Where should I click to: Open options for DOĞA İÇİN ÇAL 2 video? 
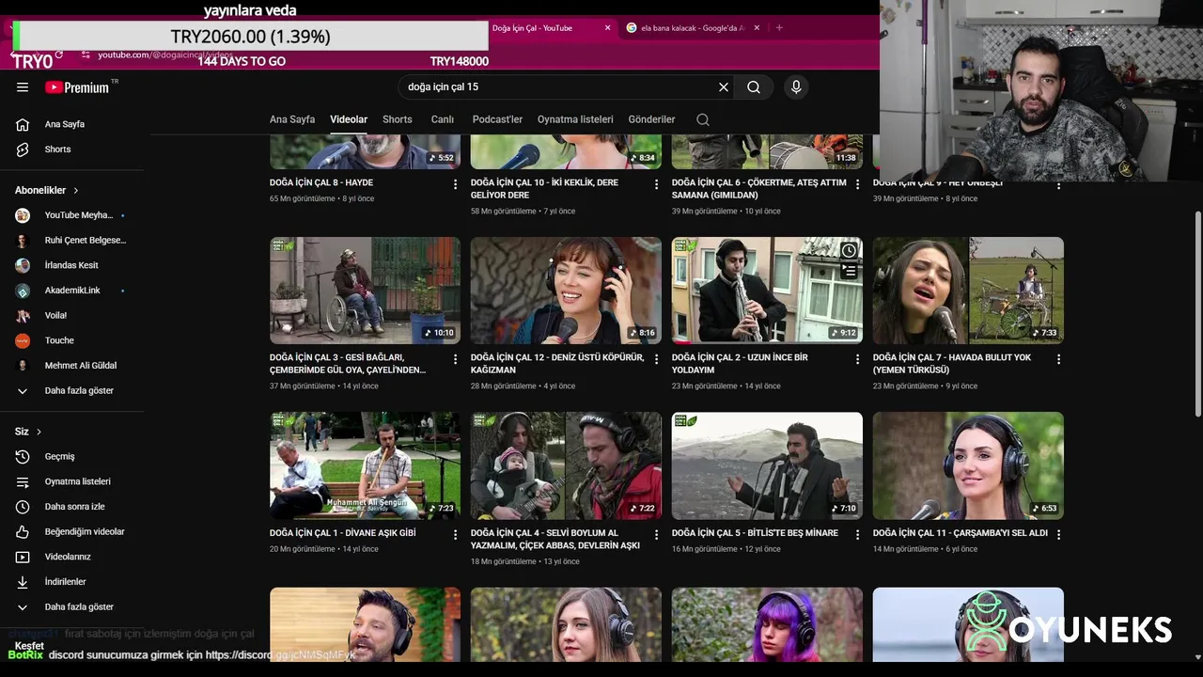pos(858,359)
